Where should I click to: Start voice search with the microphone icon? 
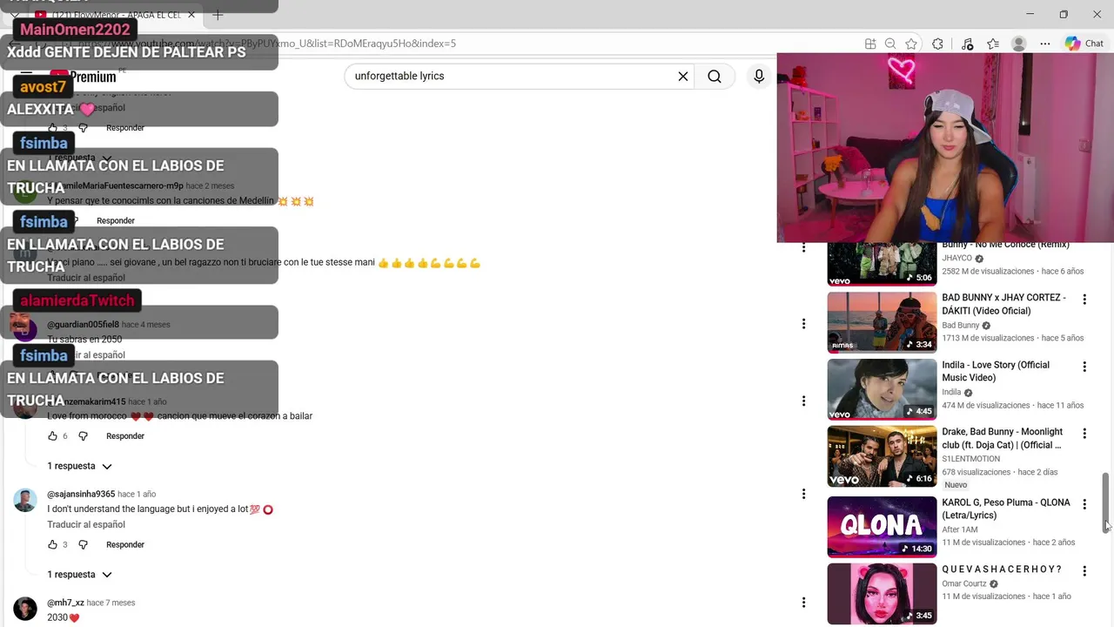[759, 77]
